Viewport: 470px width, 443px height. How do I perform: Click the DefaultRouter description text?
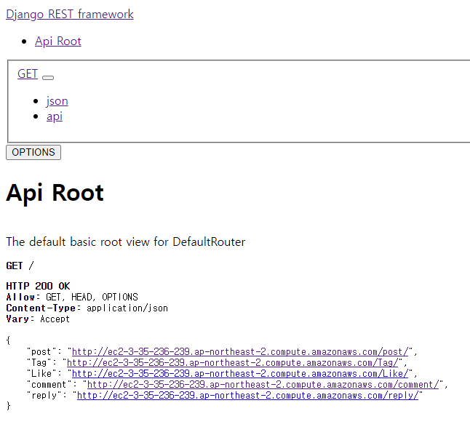(x=126, y=242)
